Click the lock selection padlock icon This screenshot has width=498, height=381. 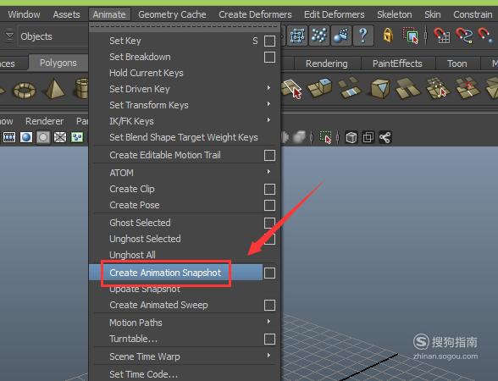[388, 36]
